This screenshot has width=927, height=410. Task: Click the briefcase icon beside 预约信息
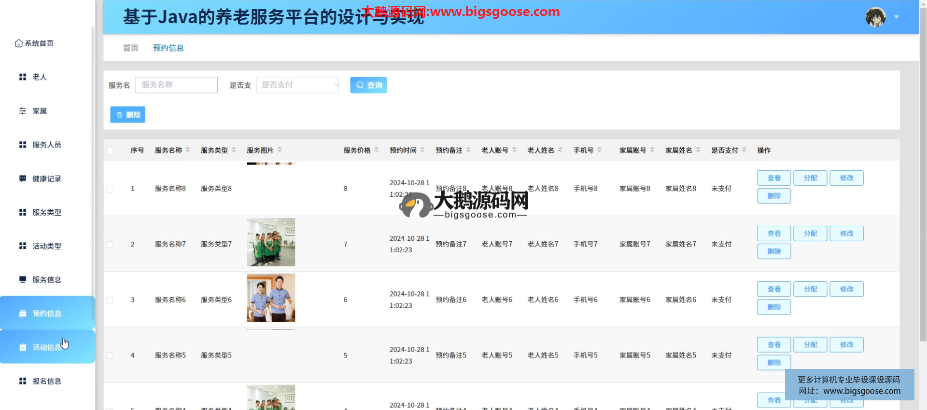23,314
